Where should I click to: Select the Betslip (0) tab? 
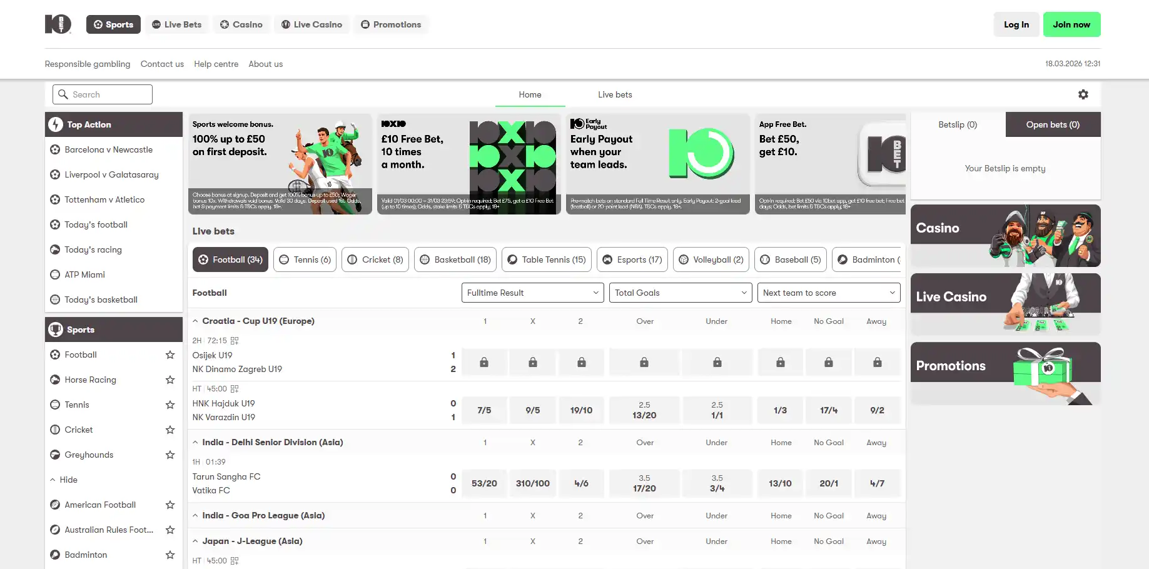958,124
